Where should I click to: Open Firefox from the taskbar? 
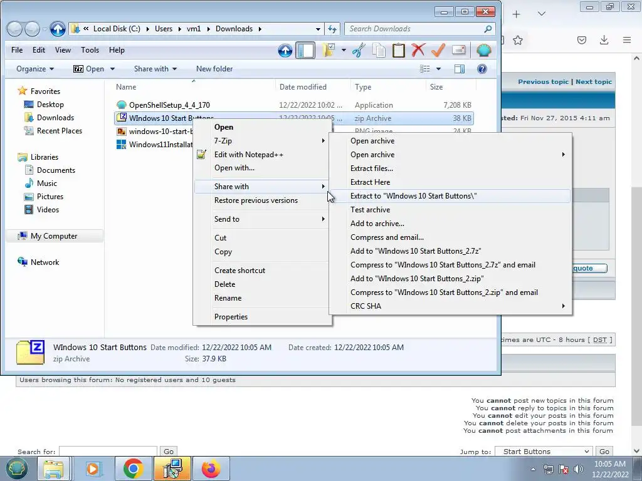point(211,468)
